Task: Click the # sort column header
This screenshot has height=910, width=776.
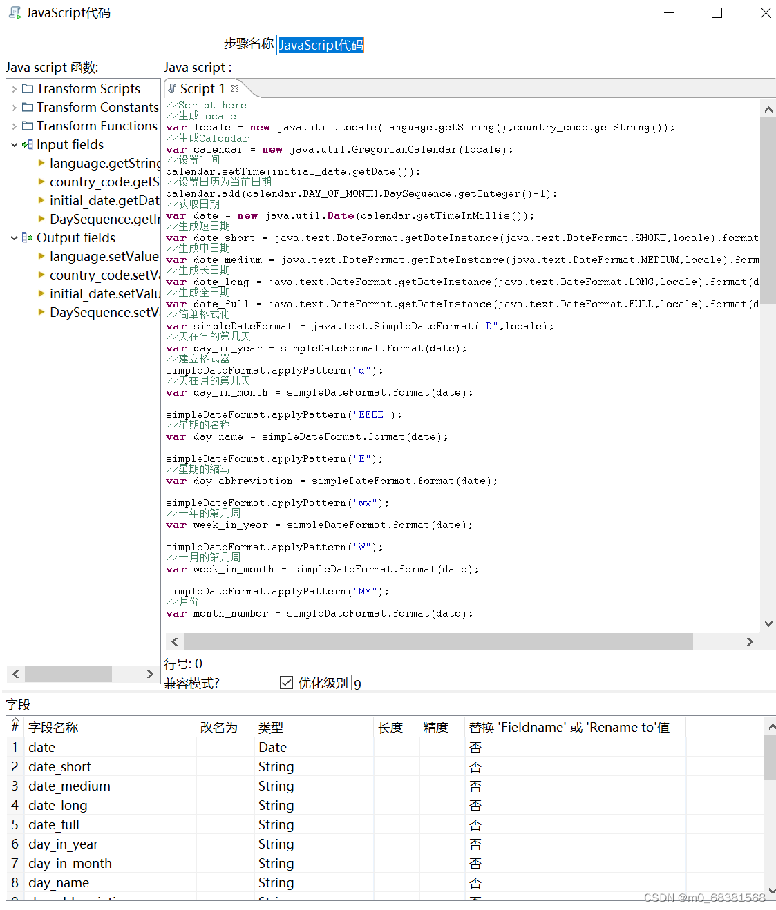Action: (x=15, y=726)
